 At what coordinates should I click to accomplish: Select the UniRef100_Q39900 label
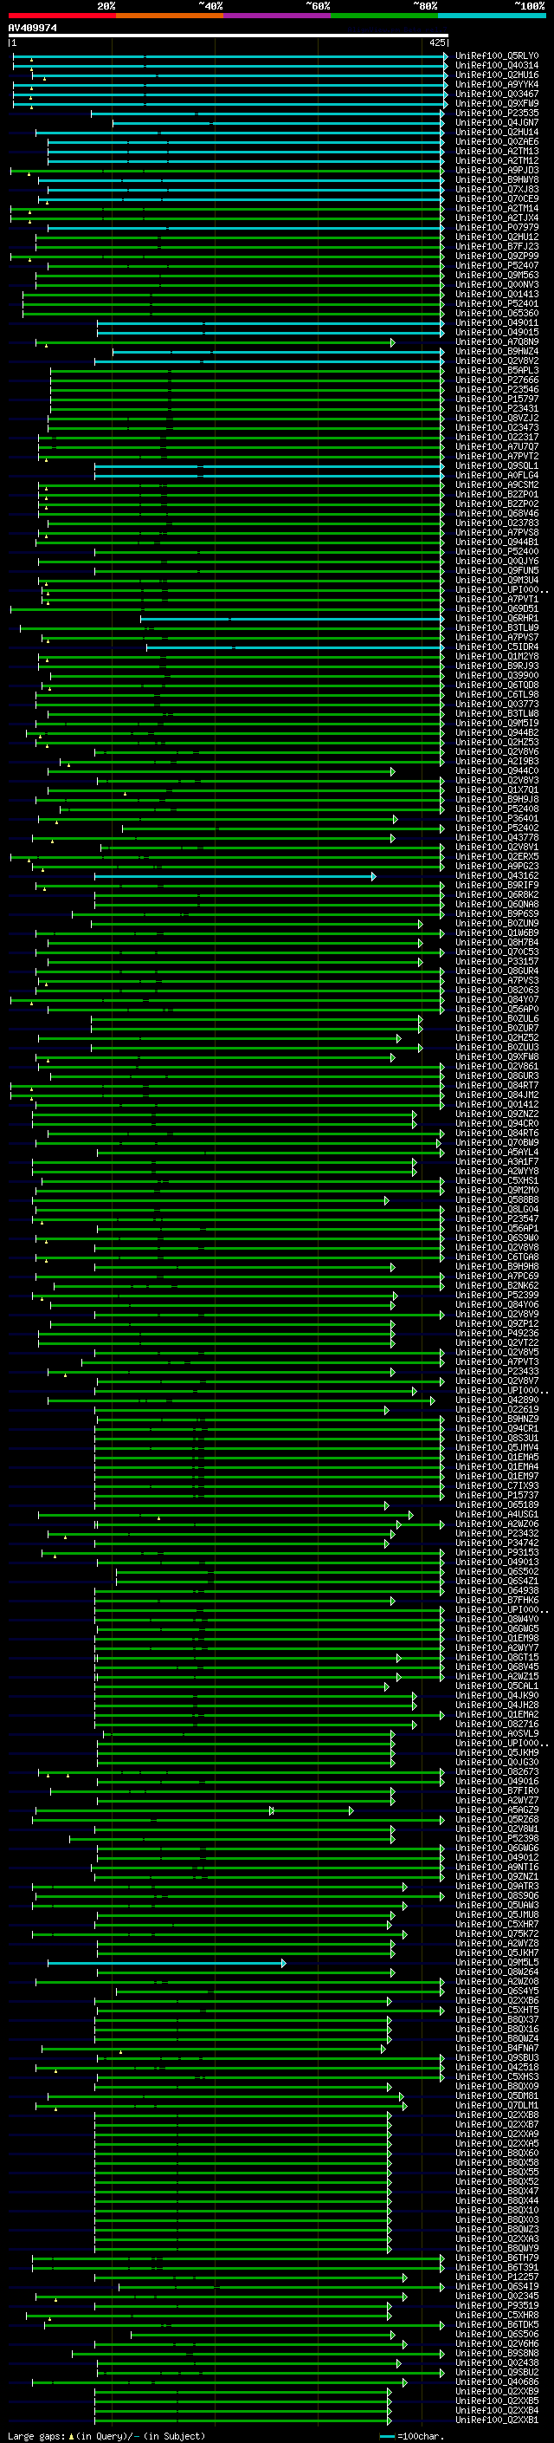click(497, 676)
